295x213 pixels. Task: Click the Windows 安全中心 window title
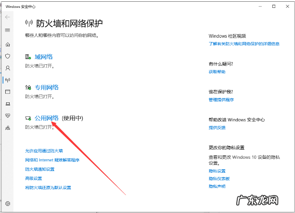[20, 7]
